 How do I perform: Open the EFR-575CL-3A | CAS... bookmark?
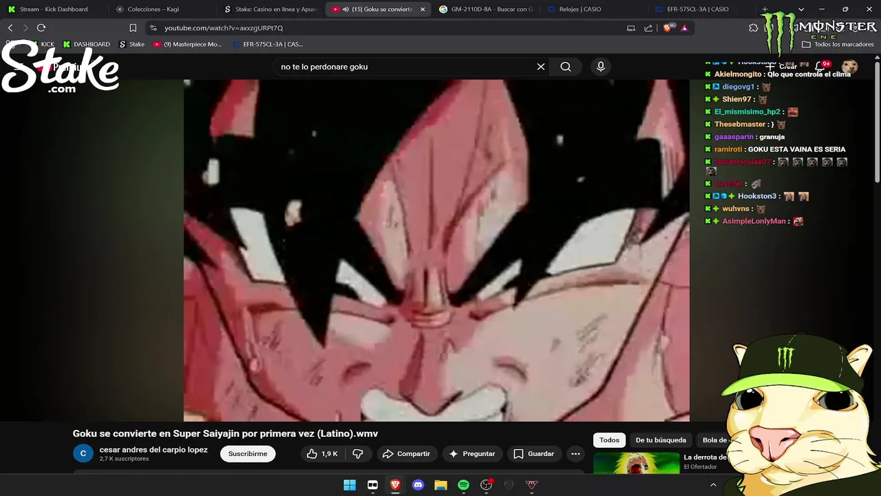point(268,44)
